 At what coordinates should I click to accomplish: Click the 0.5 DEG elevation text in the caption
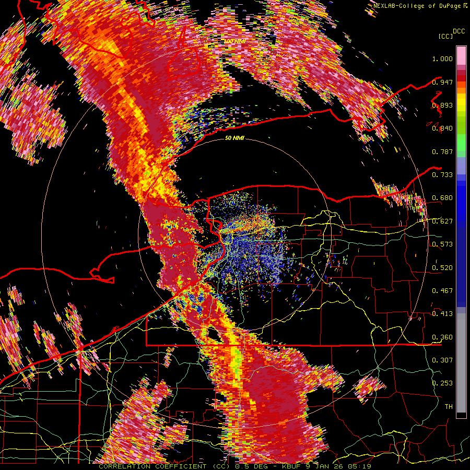(252, 466)
